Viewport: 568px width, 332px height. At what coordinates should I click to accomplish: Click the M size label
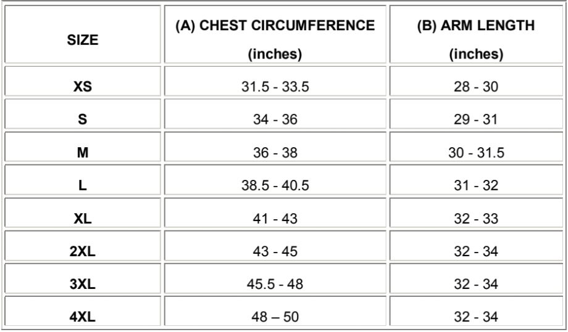pos(83,153)
